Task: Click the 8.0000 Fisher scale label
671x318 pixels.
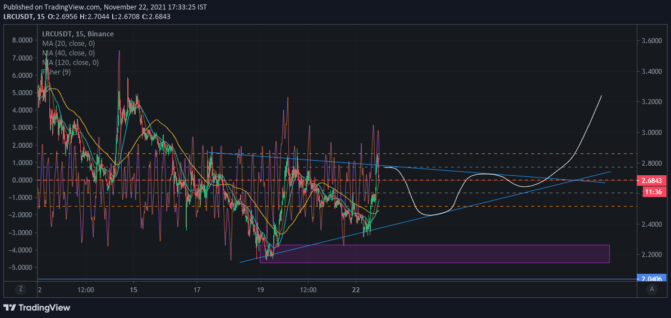Action: pos(23,40)
